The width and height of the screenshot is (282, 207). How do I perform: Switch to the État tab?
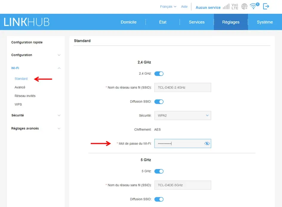click(163, 22)
